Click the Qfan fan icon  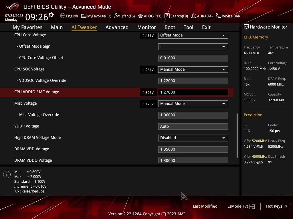coord(117,16)
